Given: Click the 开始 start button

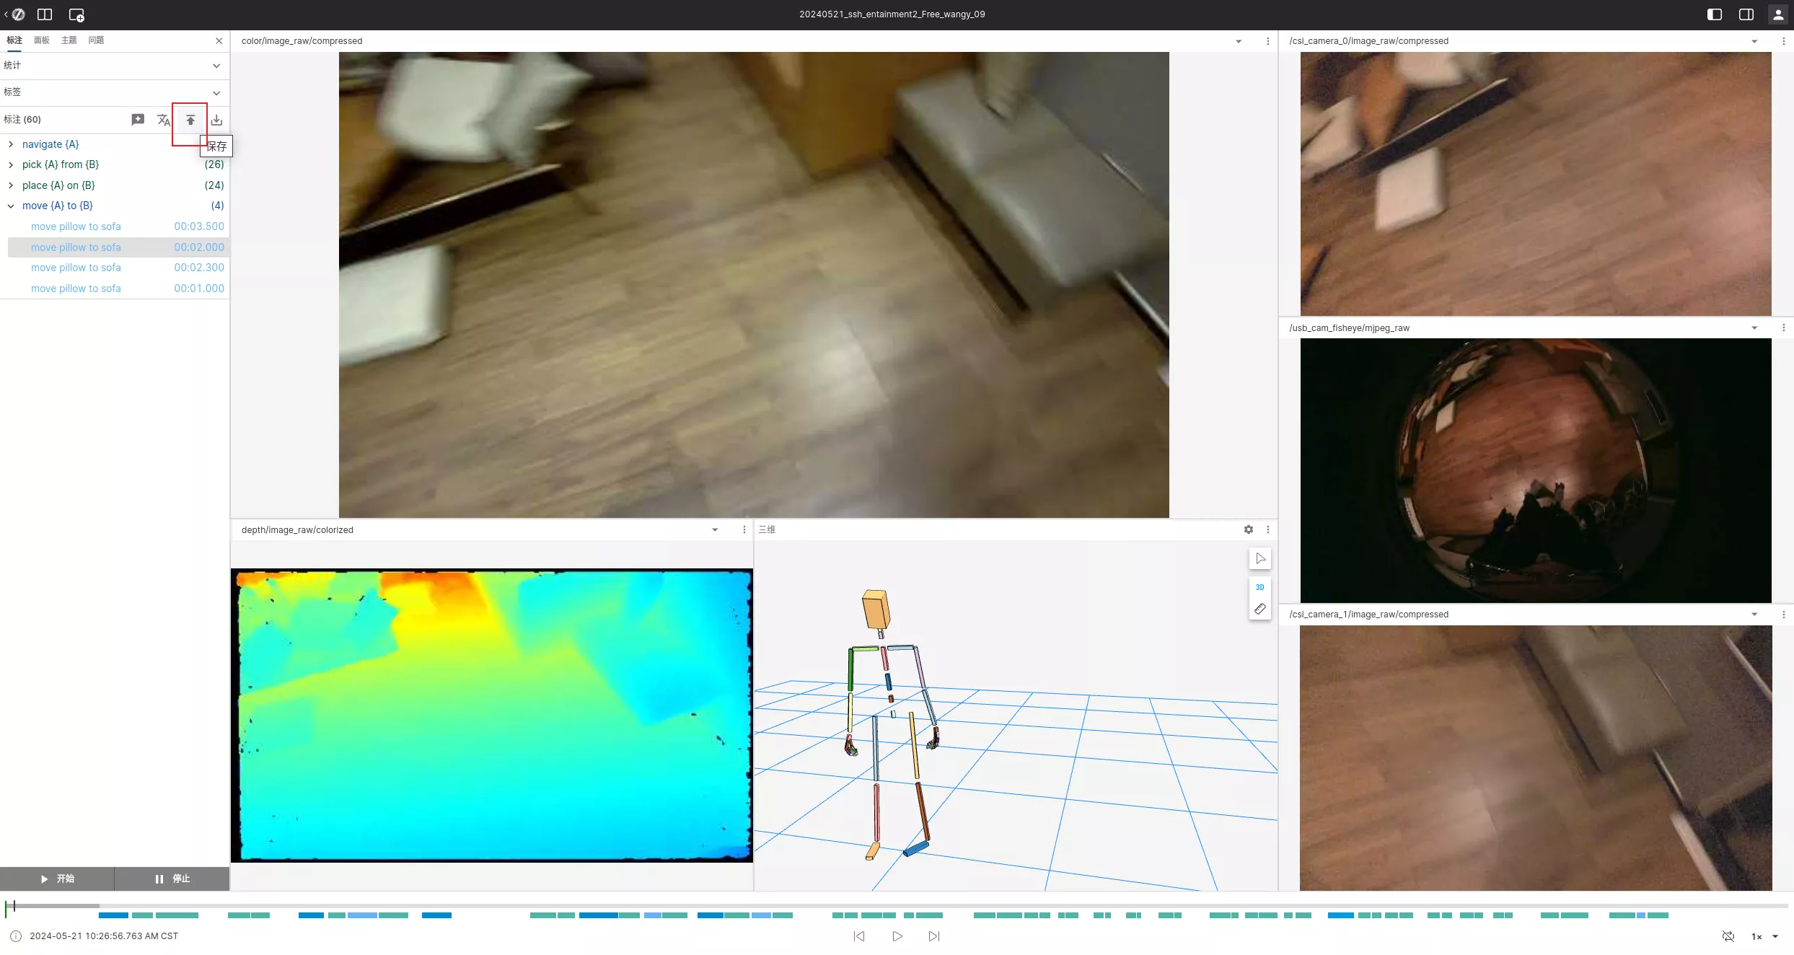Looking at the screenshot, I should coord(57,879).
